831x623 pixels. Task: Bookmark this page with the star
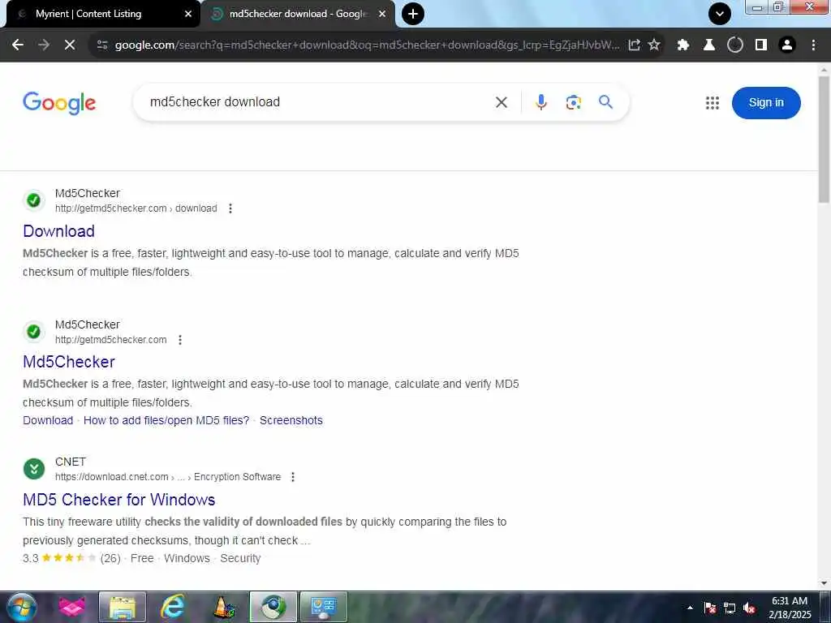[x=654, y=45]
